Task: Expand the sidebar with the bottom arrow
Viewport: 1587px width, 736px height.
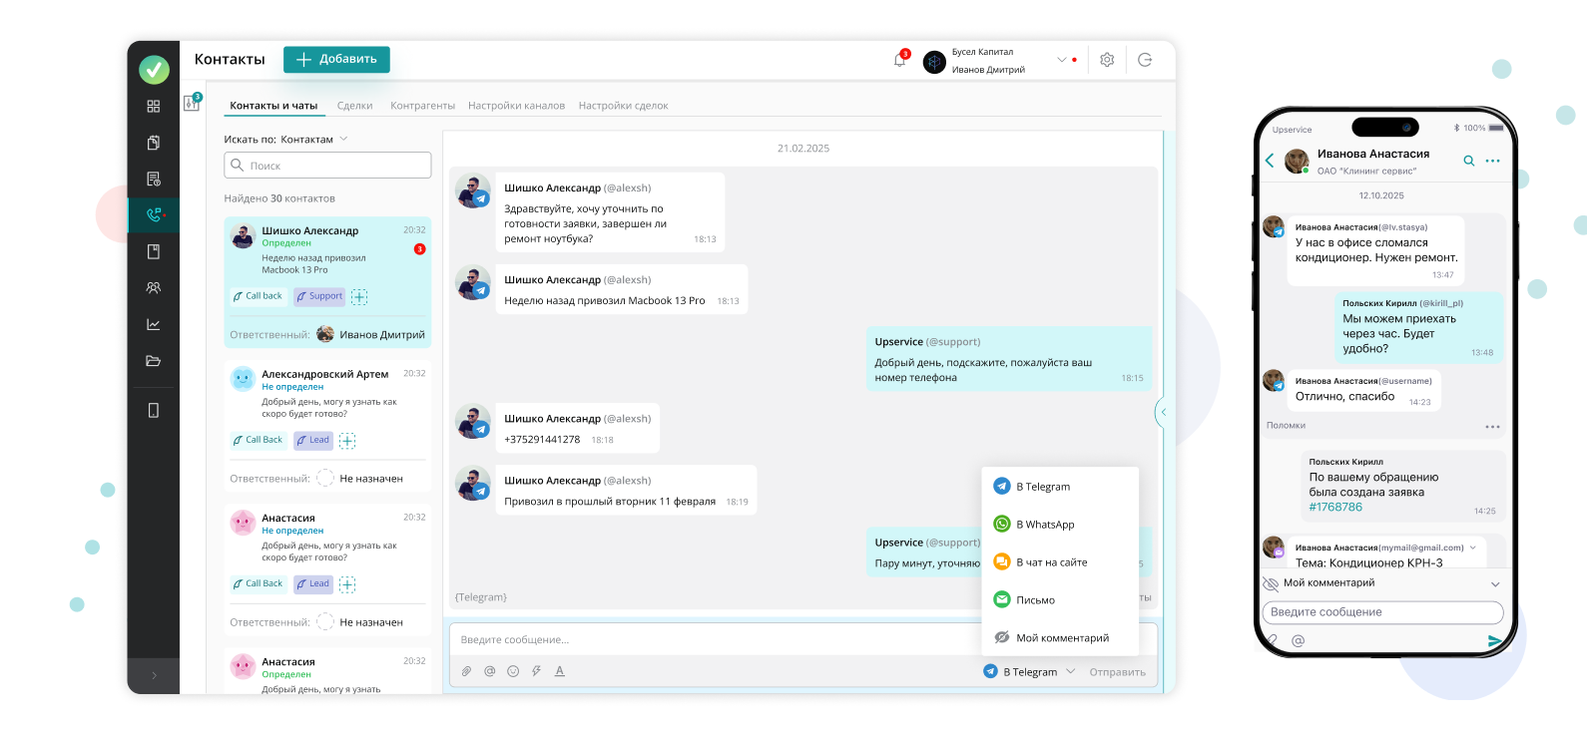Action: coord(154,675)
